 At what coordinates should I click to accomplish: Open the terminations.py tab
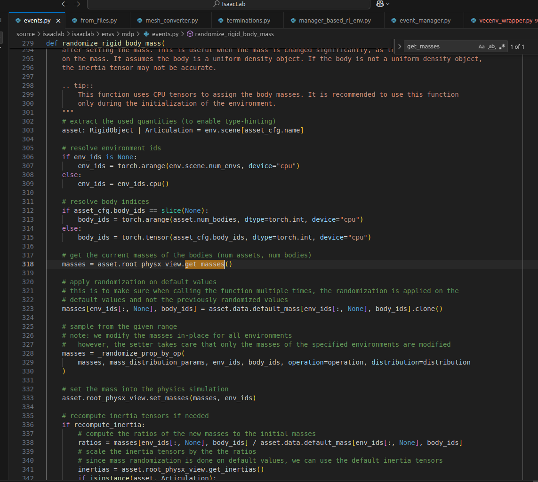[x=248, y=21]
